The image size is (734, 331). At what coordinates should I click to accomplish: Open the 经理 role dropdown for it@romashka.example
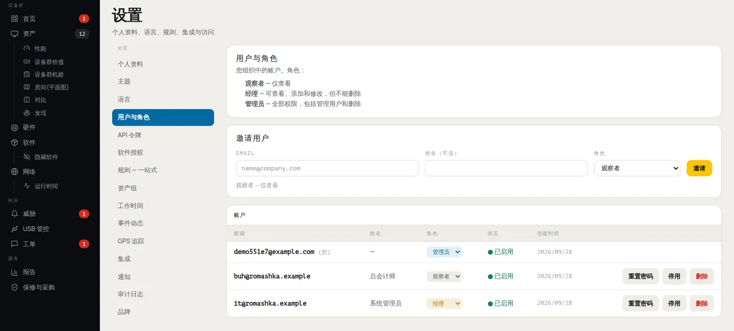click(x=444, y=304)
